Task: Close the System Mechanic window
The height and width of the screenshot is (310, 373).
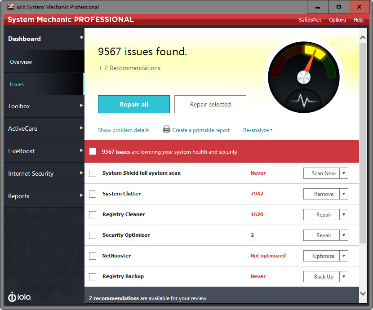Action: tap(359, 7)
